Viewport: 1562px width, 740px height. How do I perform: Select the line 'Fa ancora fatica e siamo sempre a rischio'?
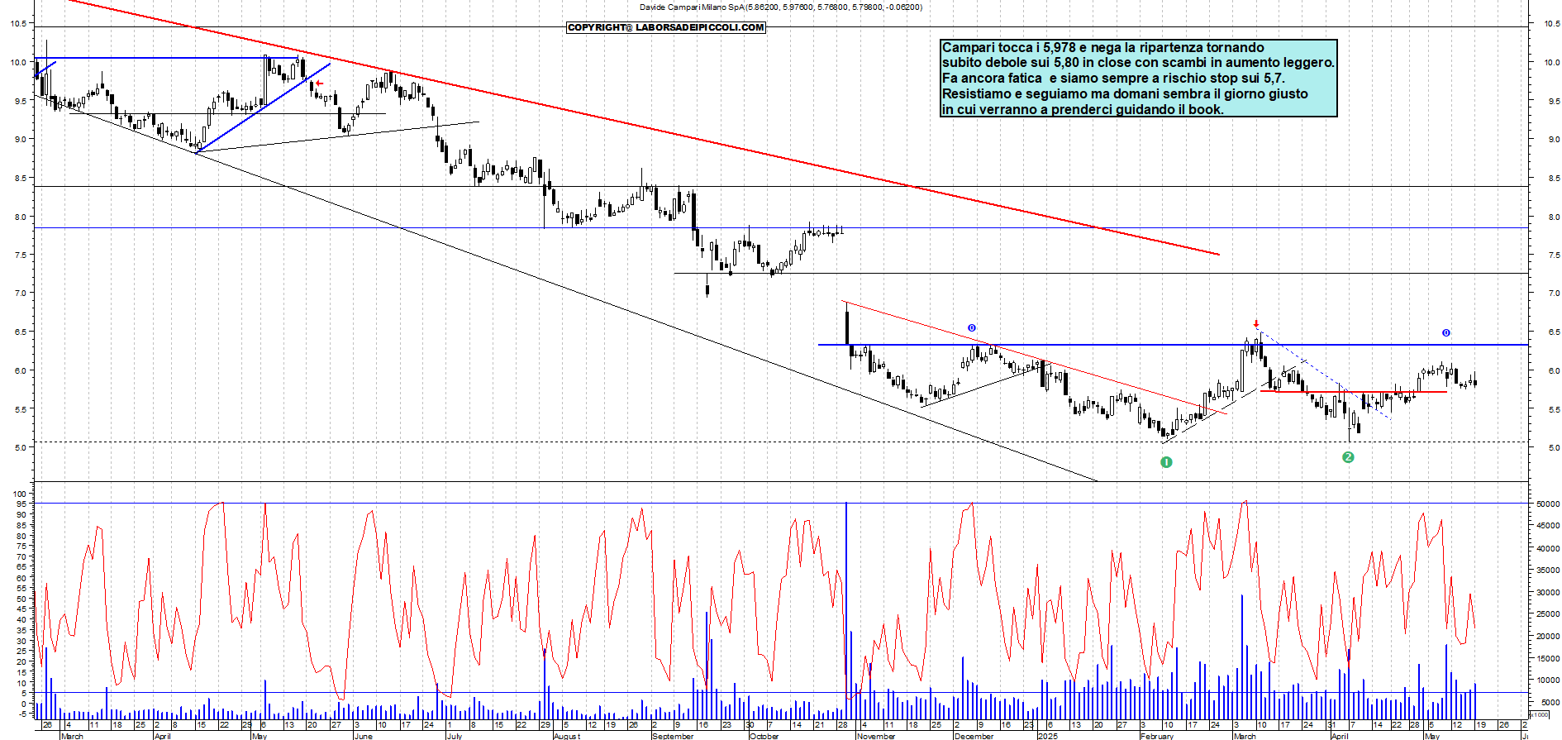pos(1113,79)
